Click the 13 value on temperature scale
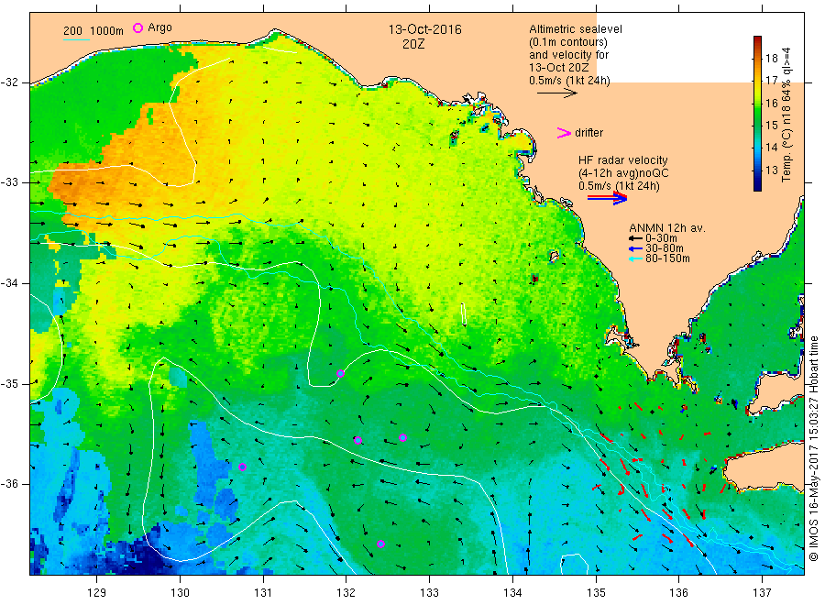 pyautogui.click(x=771, y=170)
